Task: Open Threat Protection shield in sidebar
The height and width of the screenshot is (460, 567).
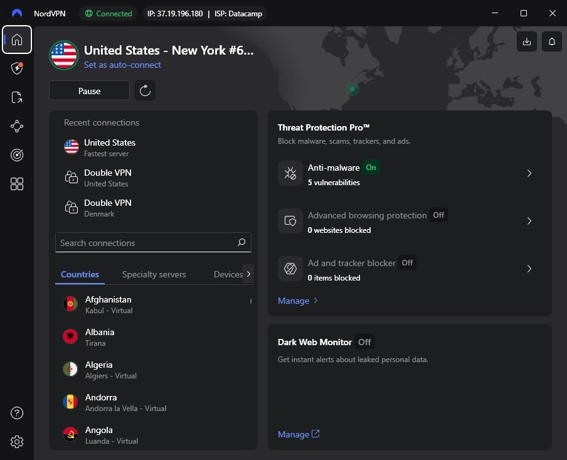Action: (x=17, y=68)
